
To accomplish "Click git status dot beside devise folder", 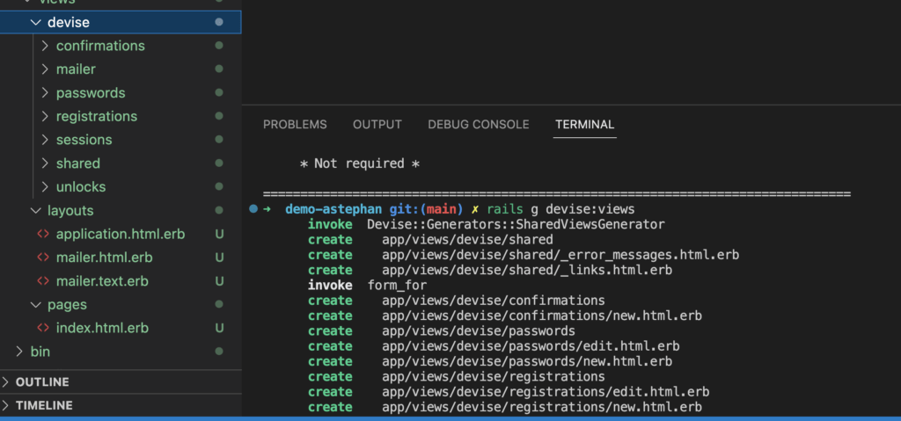I will (x=219, y=22).
